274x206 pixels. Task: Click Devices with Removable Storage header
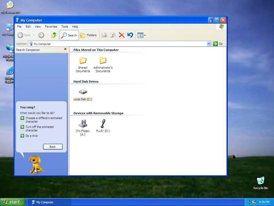[x=98, y=113]
